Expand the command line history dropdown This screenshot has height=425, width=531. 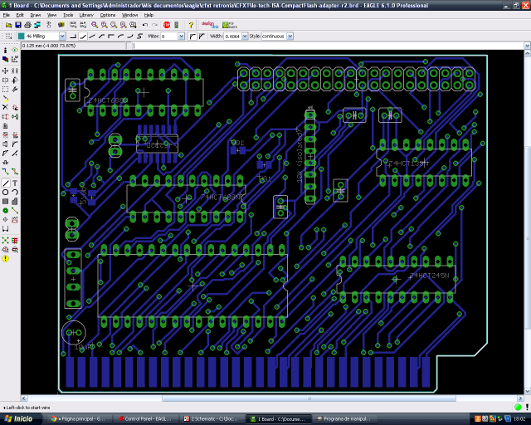(528, 46)
